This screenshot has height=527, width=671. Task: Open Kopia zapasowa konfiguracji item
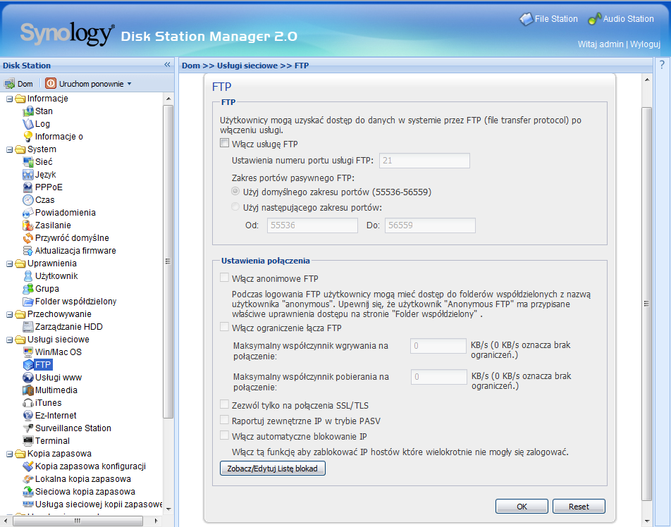[x=90, y=466]
